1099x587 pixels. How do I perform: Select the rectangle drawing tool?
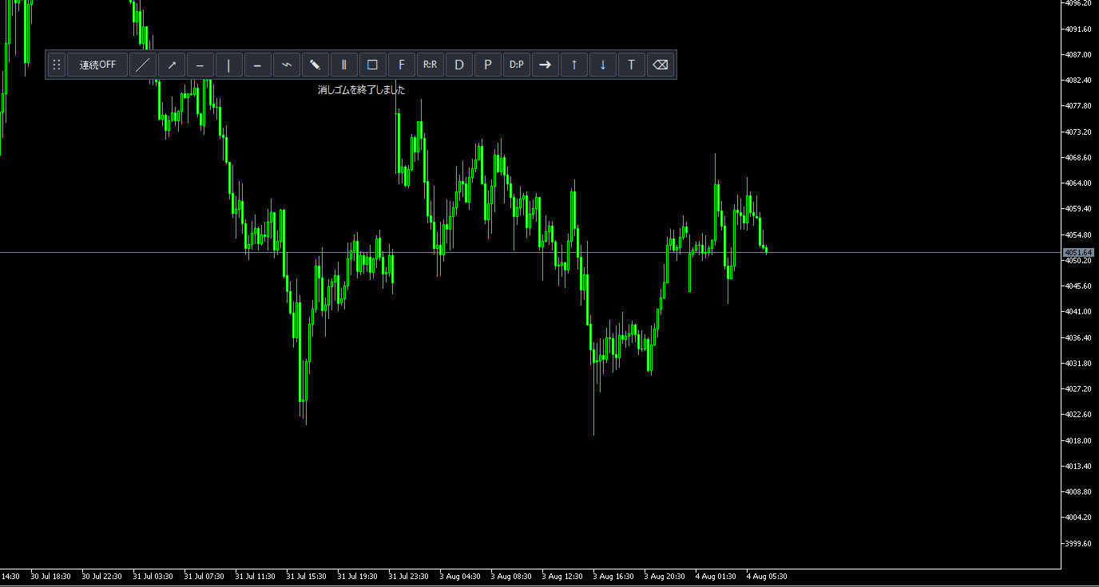coord(373,65)
